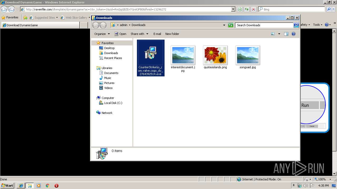Image resolution: width=337 pixels, height=189 pixels.
Task: Click in the Search Downloads field
Action: (x=264, y=25)
